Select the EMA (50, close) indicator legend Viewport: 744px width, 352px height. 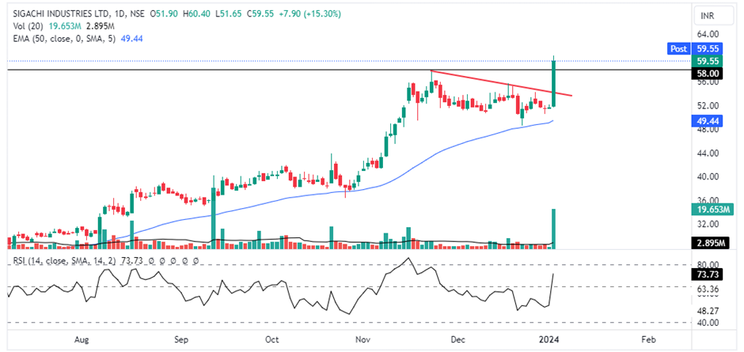(x=58, y=36)
